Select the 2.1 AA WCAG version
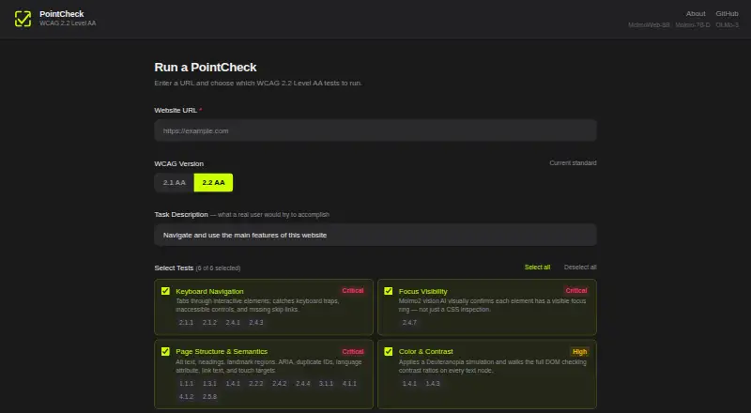 coord(174,182)
